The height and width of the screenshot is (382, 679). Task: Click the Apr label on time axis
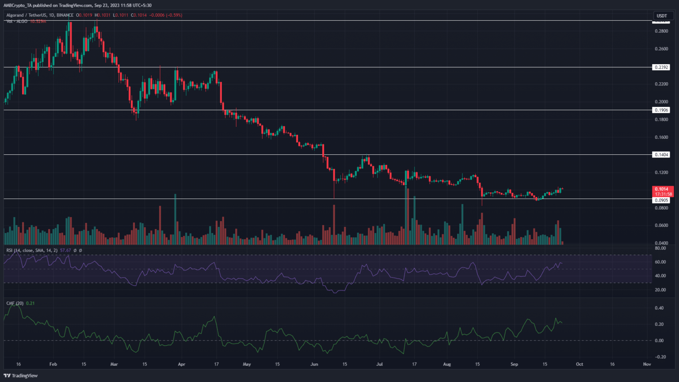(x=181, y=364)
